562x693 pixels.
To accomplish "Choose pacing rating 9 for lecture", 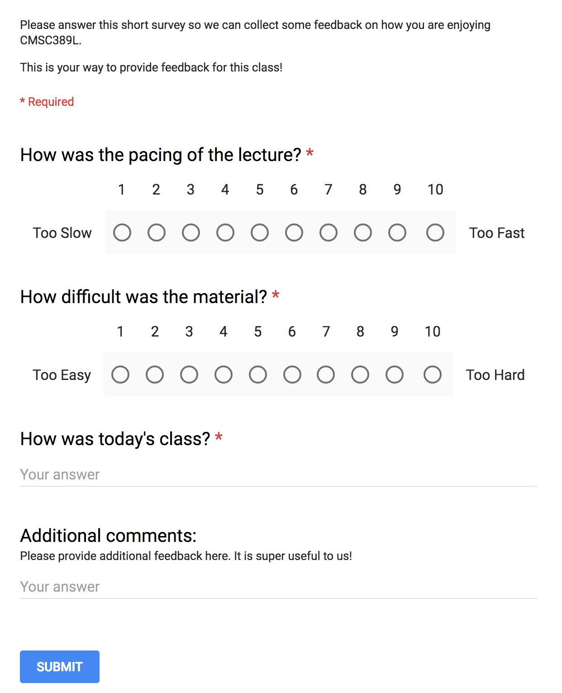I will [397, 233].
